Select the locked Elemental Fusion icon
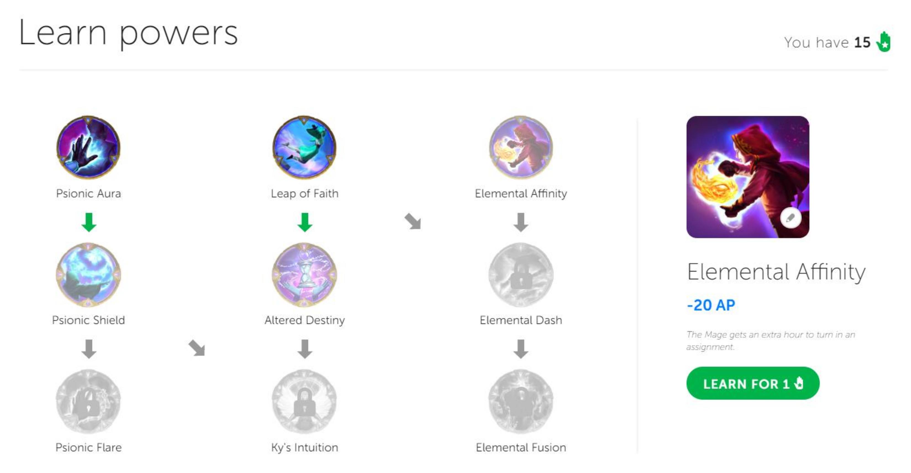The width and height of the screenshot is (911, 473). click(x=521, y=401)
